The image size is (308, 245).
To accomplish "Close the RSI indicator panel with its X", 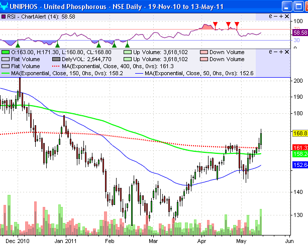I will click(x=287, y=17).
